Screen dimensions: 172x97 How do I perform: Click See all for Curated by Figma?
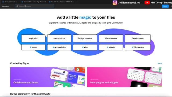point(160,63)
